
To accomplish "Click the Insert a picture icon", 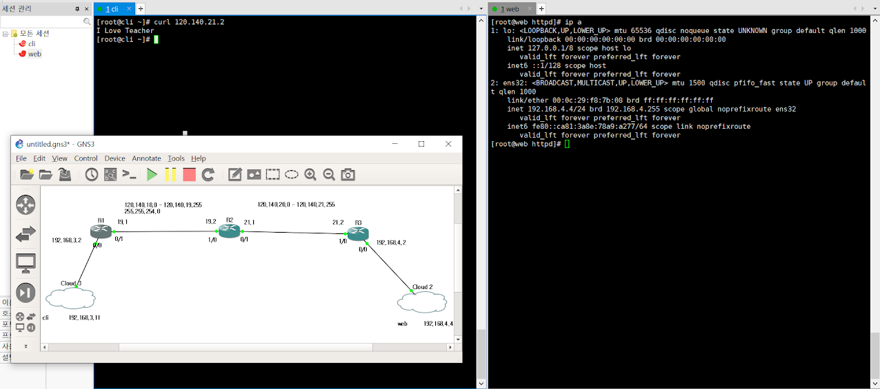I will [254, 174].
